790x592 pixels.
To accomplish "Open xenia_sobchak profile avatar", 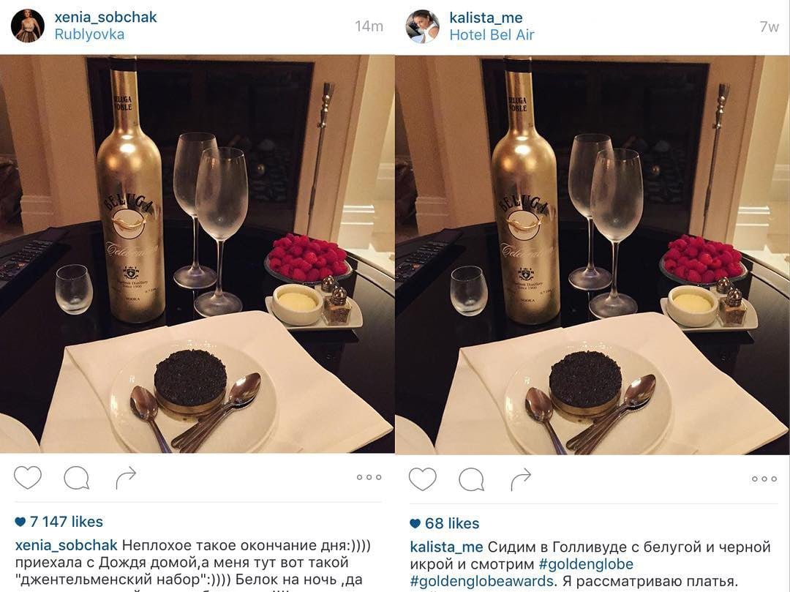I will 28,26.
